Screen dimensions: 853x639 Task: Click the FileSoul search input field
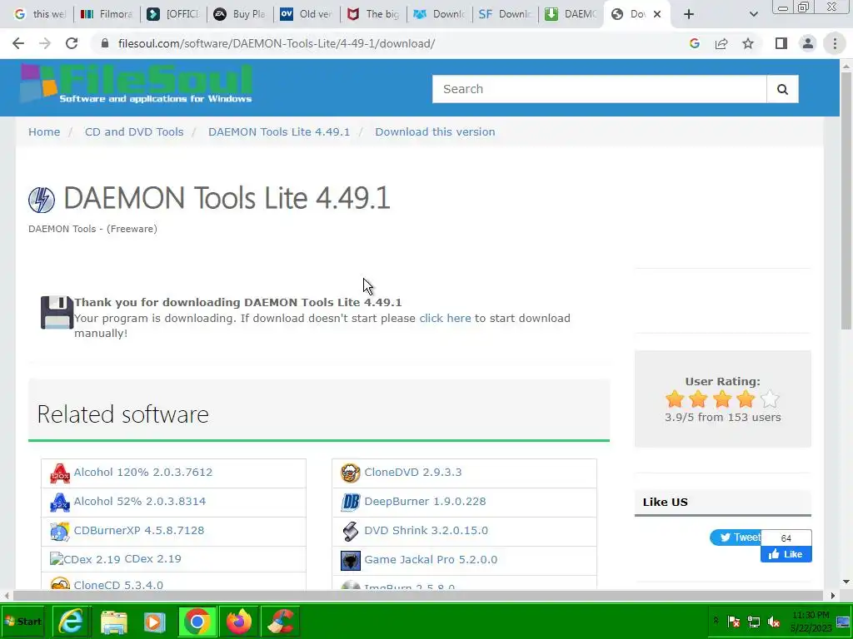(599, 89)
